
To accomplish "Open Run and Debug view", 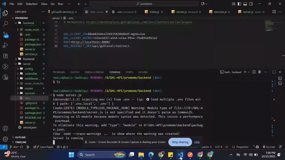I will [5, 45].
